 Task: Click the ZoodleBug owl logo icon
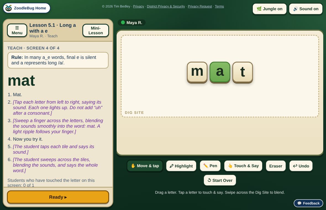pyautogui.click(x=9, y=8)
